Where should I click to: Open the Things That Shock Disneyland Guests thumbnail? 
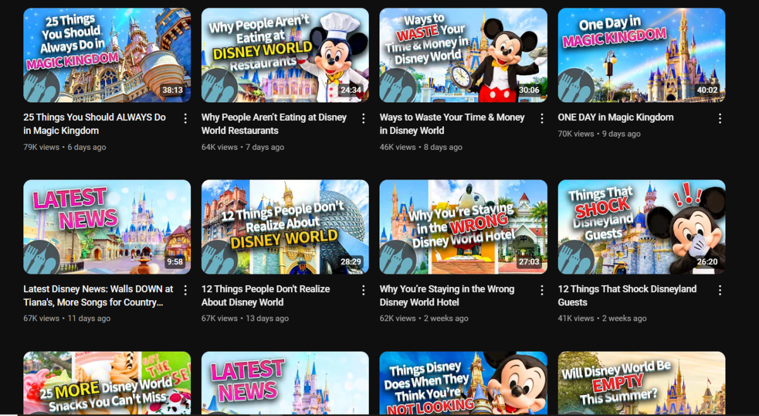641,227
